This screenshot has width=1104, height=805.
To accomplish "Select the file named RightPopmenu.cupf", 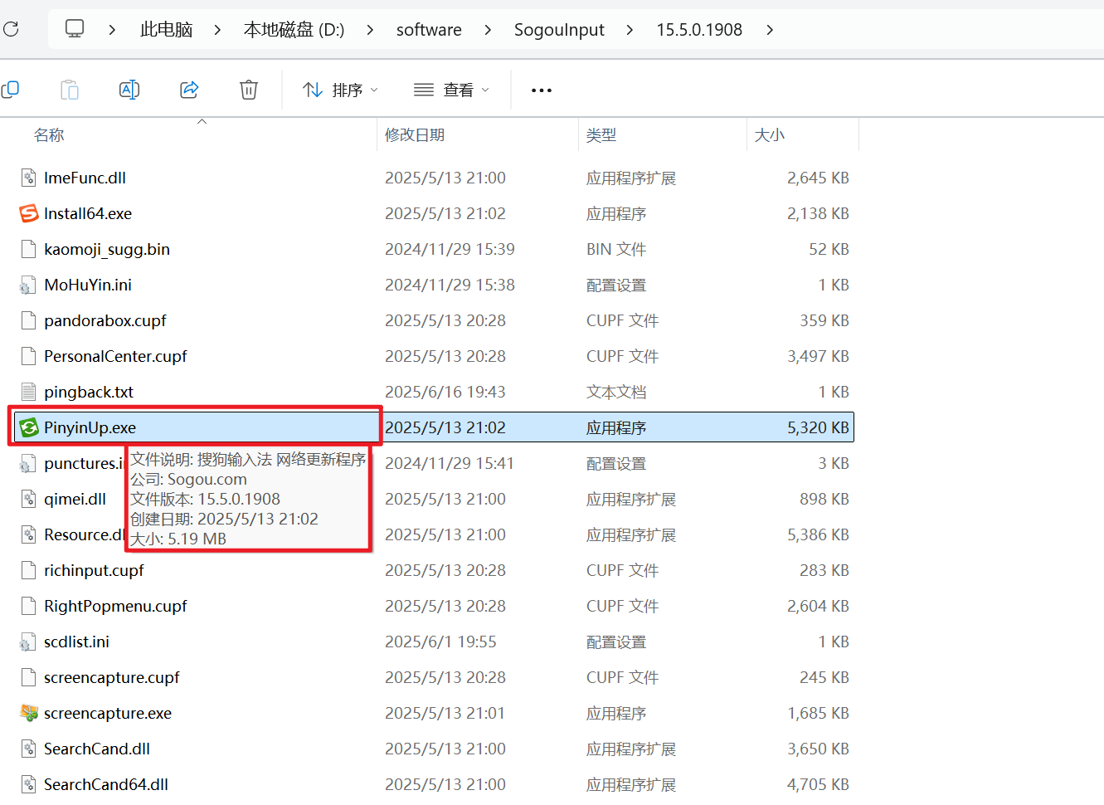I will click(x=115, y=606).
